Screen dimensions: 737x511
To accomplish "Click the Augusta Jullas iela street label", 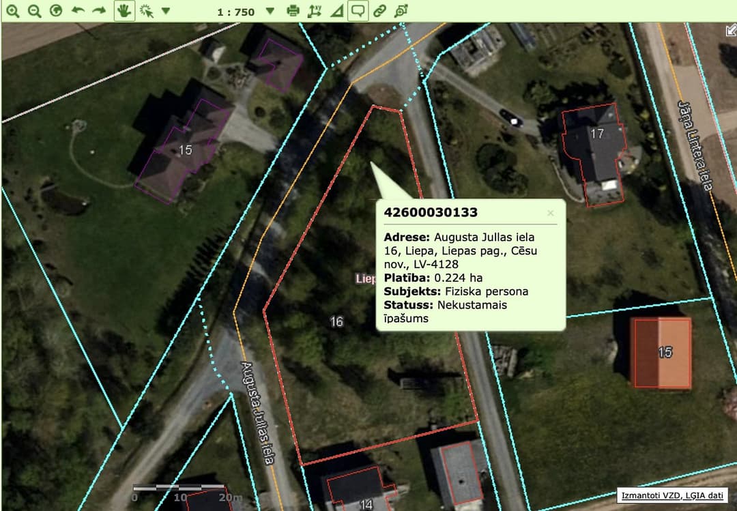I will [x=258, y=413].
